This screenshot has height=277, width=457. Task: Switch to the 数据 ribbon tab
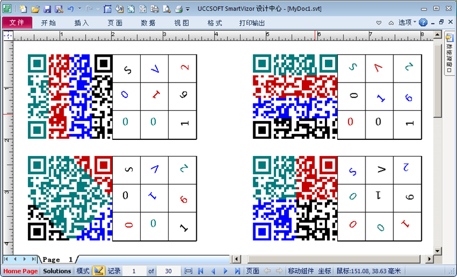[148, 23]
